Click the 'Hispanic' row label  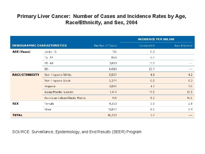(x=50, y=86)
